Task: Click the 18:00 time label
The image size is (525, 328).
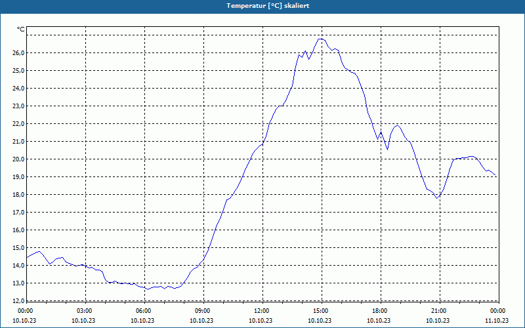Action: pos(379,311)
